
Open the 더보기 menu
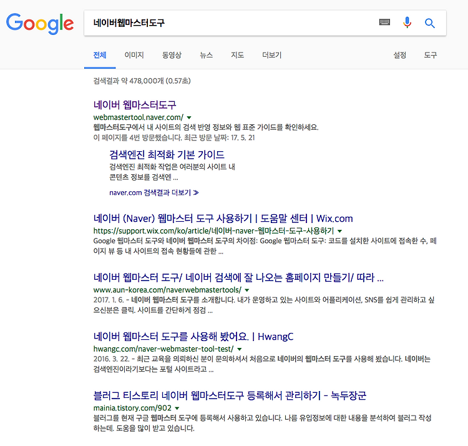pos(272,55)
